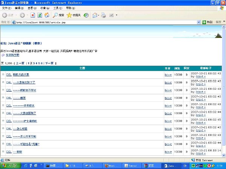Open the Back button history dropdown arrow
The height and width of the screenshot is (169, 226).
(16, 15)
